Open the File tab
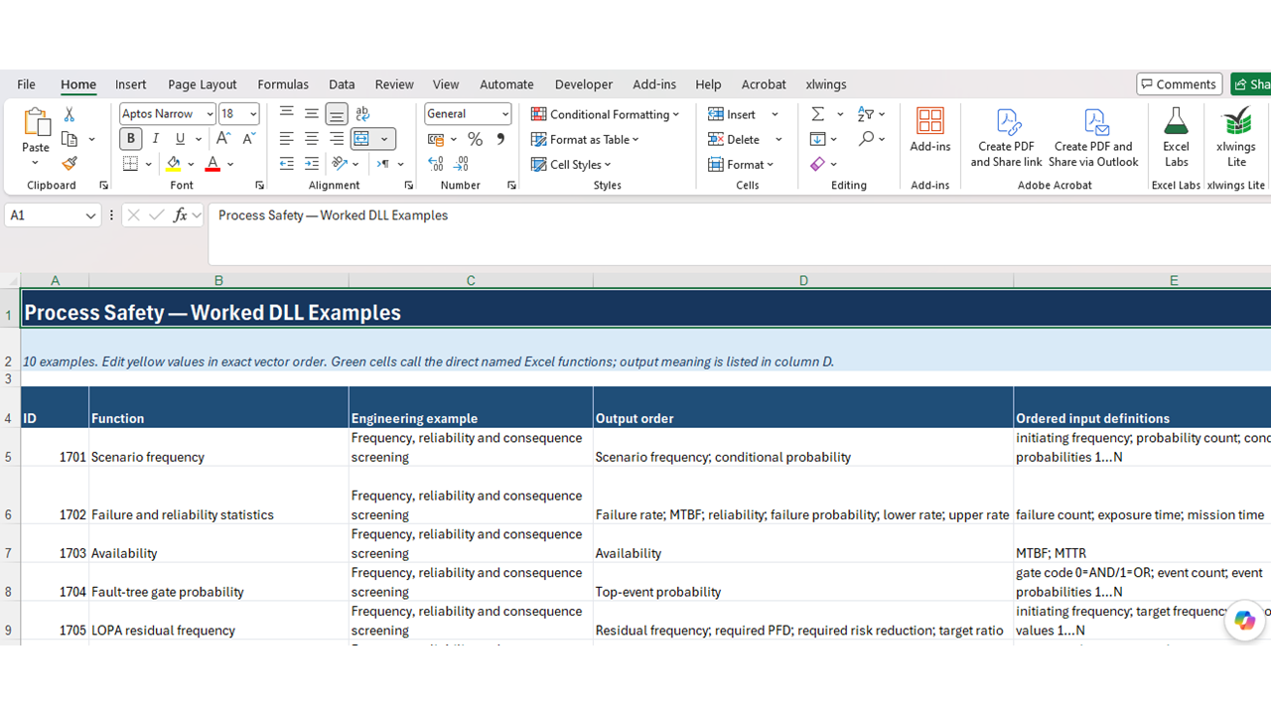Viewport: 1271px width, 715px height. point(27,84)
